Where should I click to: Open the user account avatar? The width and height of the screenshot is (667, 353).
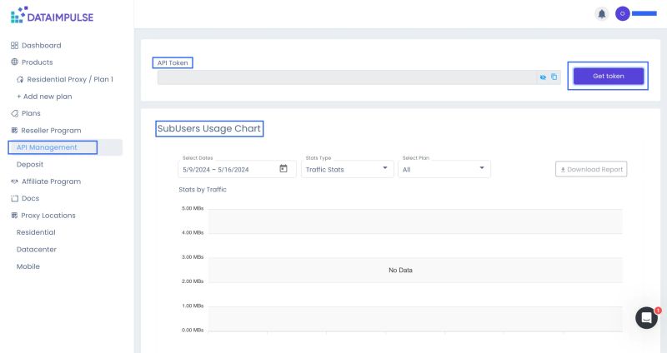point(622,13)
